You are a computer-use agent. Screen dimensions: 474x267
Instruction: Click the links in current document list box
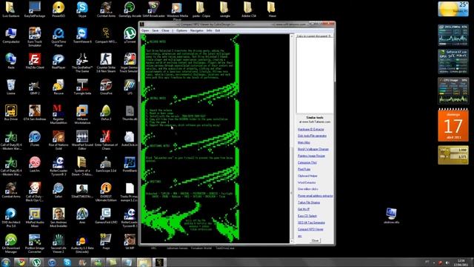click(x=314, y=75)
